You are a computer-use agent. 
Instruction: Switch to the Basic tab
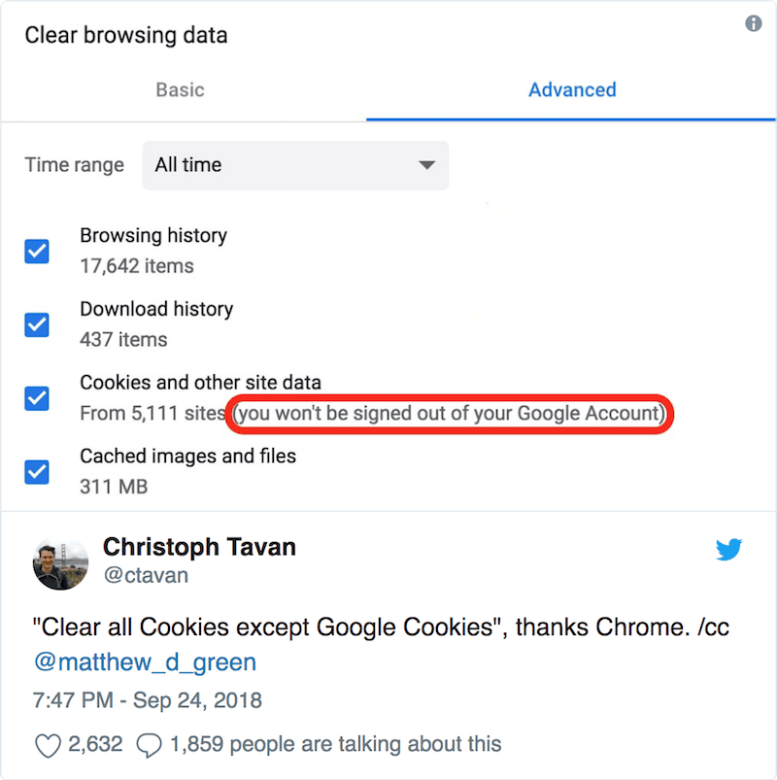pyautogui.click(x=180, y=90)
